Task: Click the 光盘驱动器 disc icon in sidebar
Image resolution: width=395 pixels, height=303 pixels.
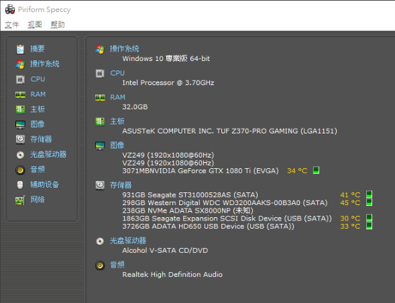Action: [20, 155]
